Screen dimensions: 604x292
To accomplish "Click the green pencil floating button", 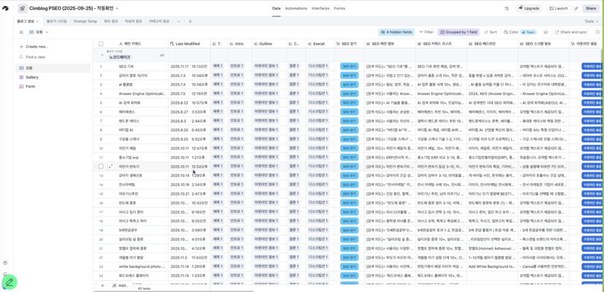I will tap(9, 283).
